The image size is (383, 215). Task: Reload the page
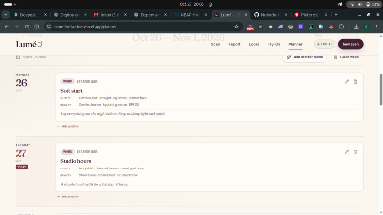click(27, 27)
